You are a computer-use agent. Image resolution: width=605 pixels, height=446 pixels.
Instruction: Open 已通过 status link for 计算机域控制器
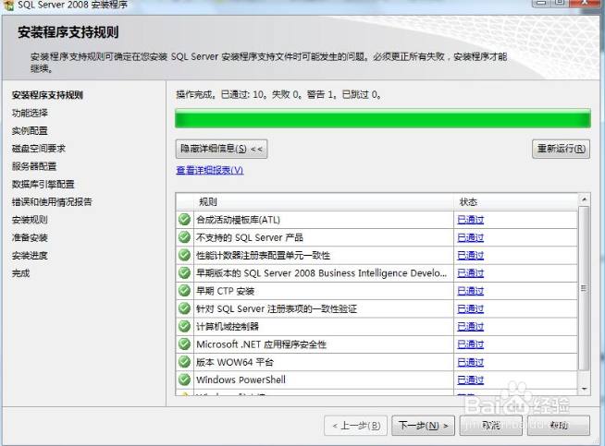(x=470, y=326)
